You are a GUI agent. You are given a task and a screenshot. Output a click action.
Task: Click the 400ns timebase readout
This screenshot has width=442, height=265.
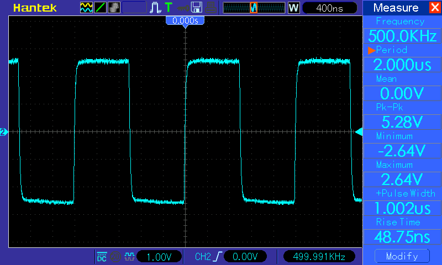(x=329, y=8)
